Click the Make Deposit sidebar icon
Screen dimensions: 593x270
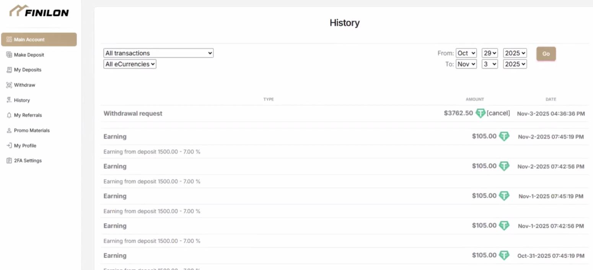[x=9, y=55]
